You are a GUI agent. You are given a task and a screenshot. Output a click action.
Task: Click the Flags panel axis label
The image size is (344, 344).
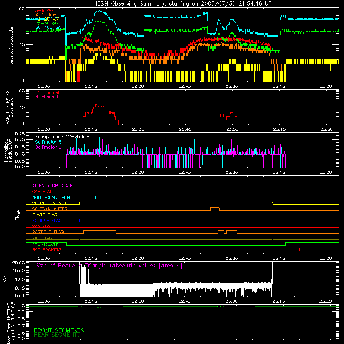(x=17, y=215)
